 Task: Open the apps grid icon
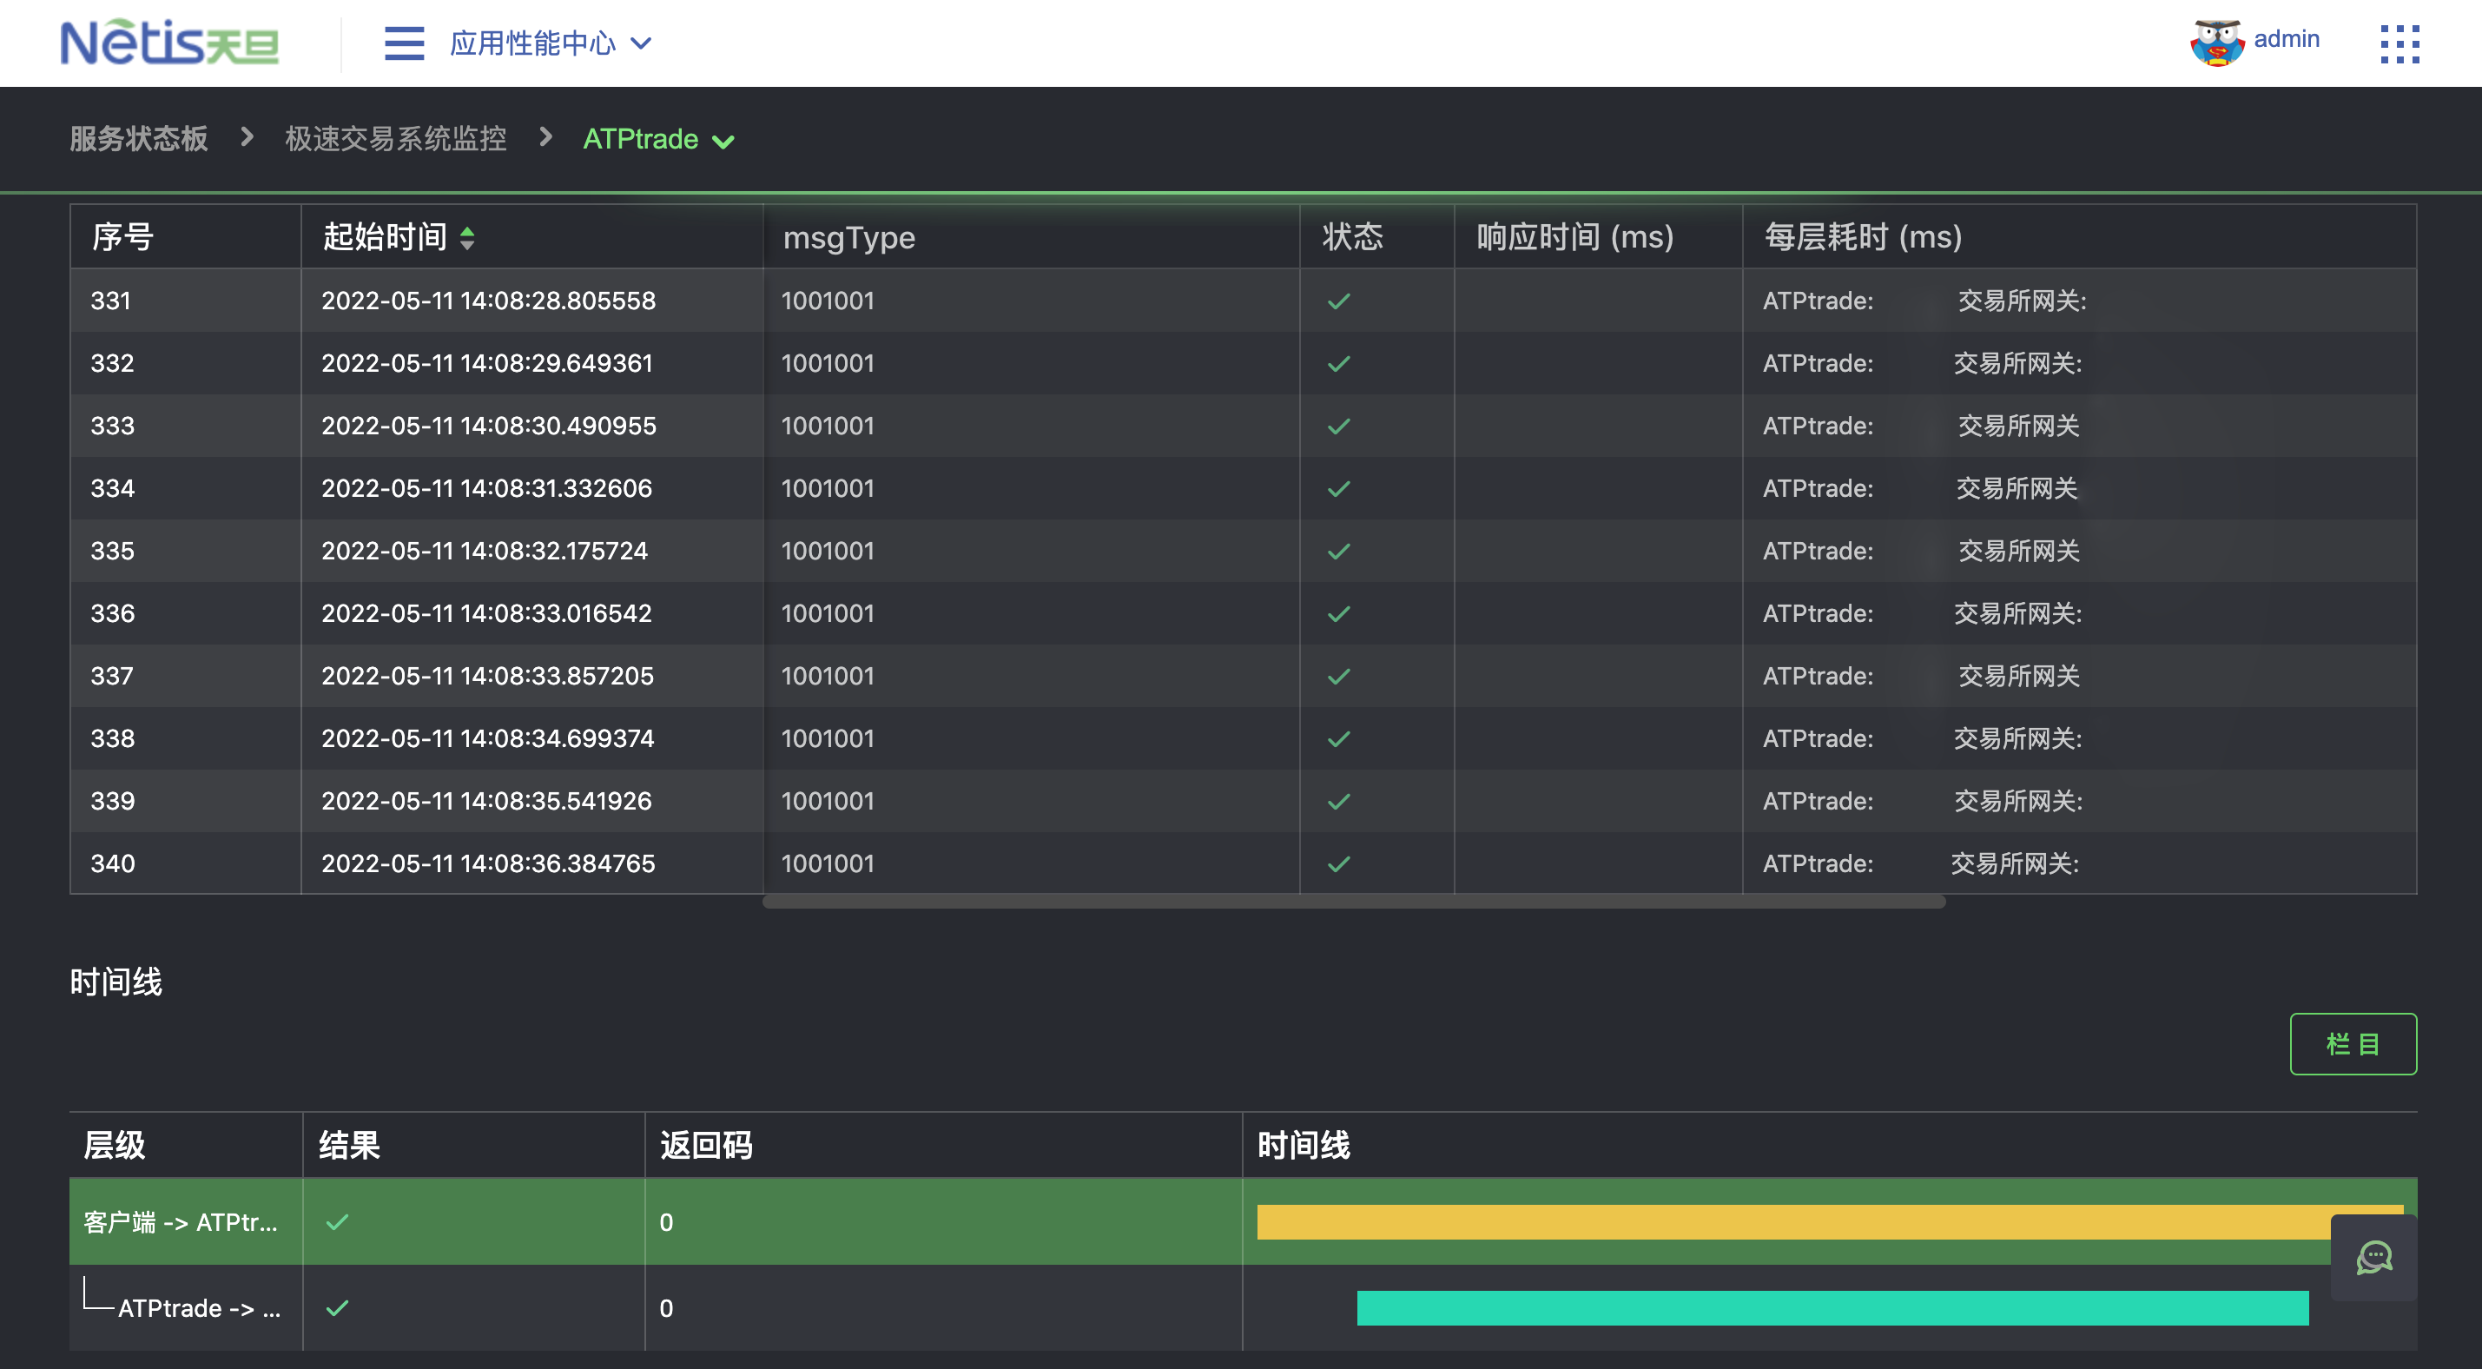(x=2399, y=43)
